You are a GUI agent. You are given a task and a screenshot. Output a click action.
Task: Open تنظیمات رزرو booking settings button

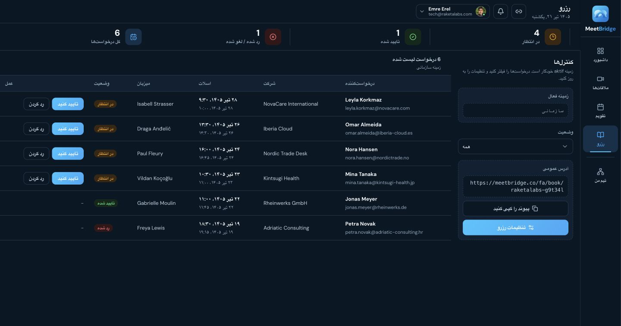[x=515, y=228]
